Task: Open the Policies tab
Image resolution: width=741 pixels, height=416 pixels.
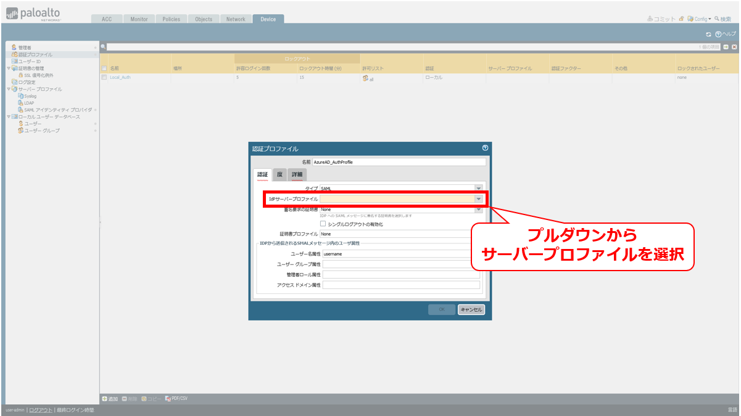Action: 171,19
